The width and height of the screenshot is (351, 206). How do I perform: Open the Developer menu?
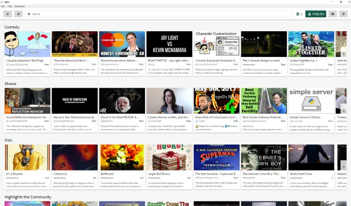click(19, 6)
